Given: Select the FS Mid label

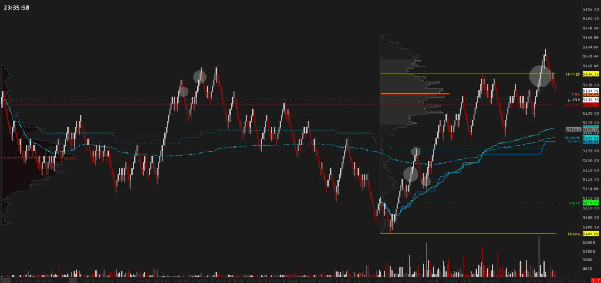Looking at the screenshot, I should tap(574, 142).
